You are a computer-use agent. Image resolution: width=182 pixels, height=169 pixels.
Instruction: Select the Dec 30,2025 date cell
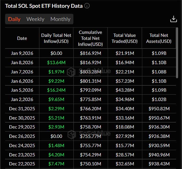tap(22, 118)
